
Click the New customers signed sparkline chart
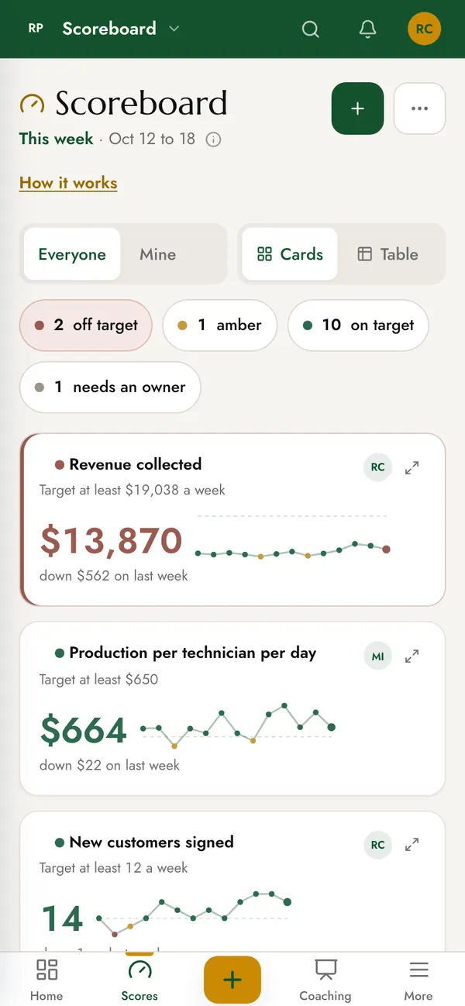[193, 913]
